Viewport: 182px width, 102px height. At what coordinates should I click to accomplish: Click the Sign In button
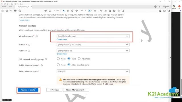166,7
